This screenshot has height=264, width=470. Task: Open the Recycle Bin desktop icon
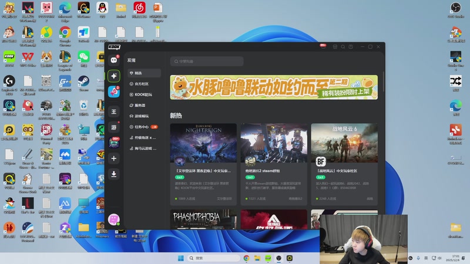[83, 108]
